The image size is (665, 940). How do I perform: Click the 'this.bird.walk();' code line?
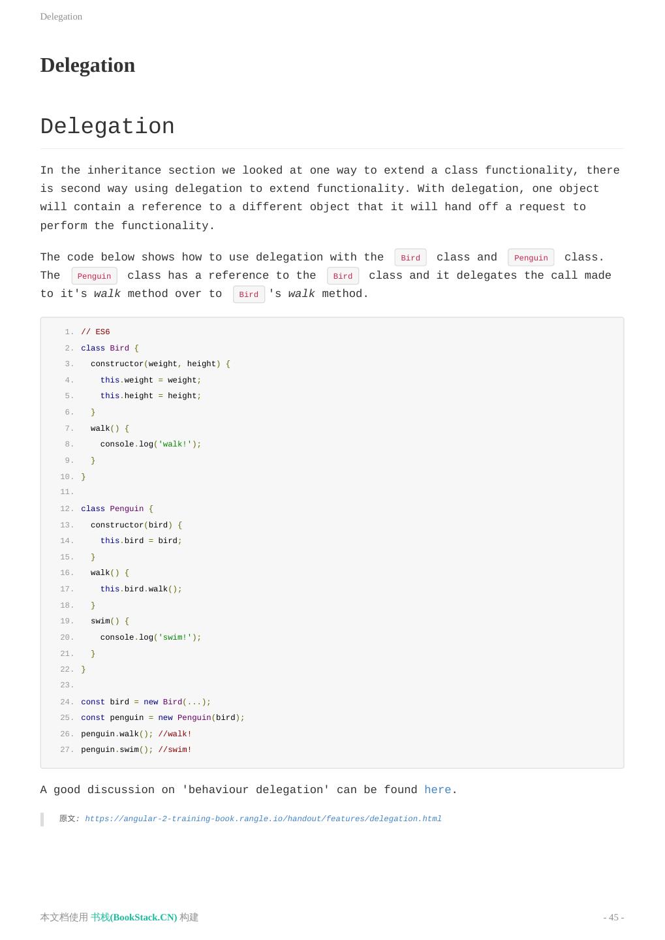click(x=141, y=589)
